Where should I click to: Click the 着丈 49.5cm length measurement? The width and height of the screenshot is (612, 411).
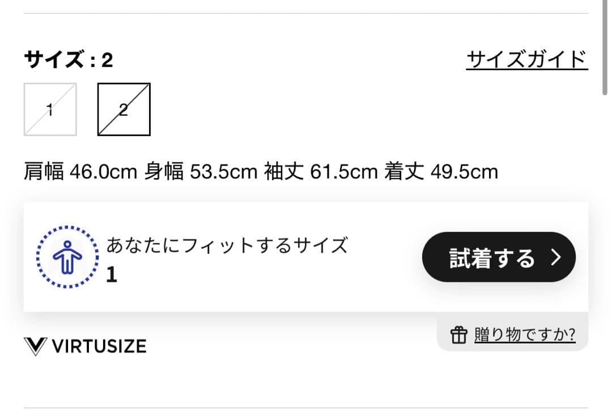tap(441, 171)
